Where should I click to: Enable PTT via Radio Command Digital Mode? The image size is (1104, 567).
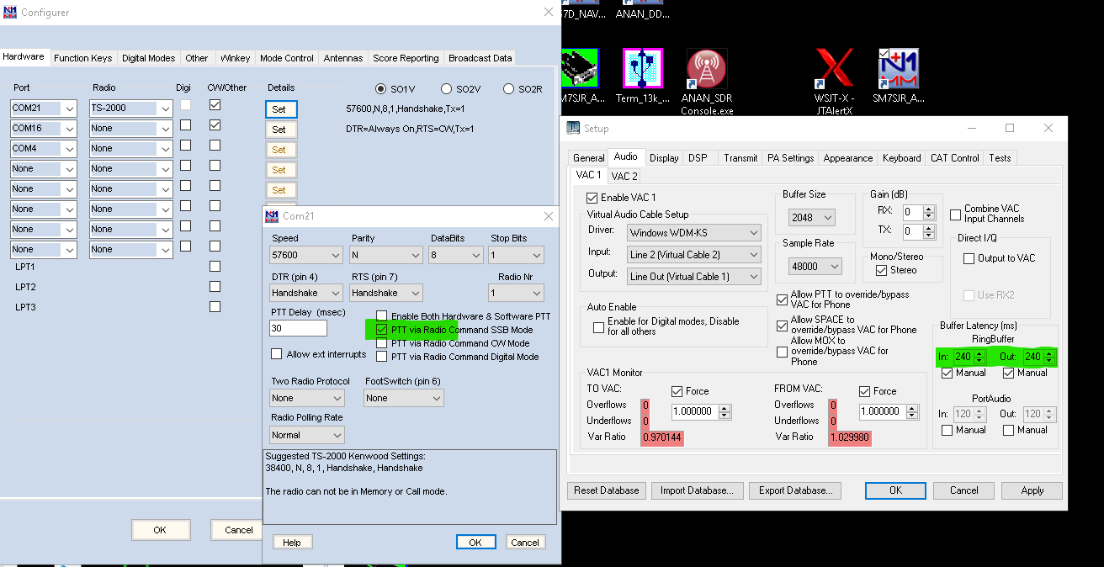tap(382, 357)
